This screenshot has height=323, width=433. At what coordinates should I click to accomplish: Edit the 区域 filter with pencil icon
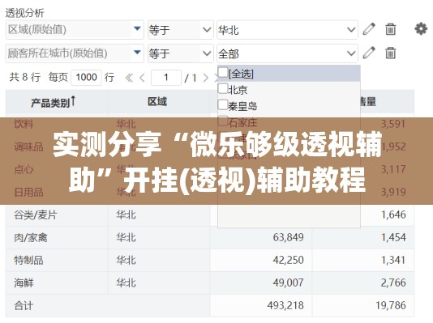tap(369, 29)
